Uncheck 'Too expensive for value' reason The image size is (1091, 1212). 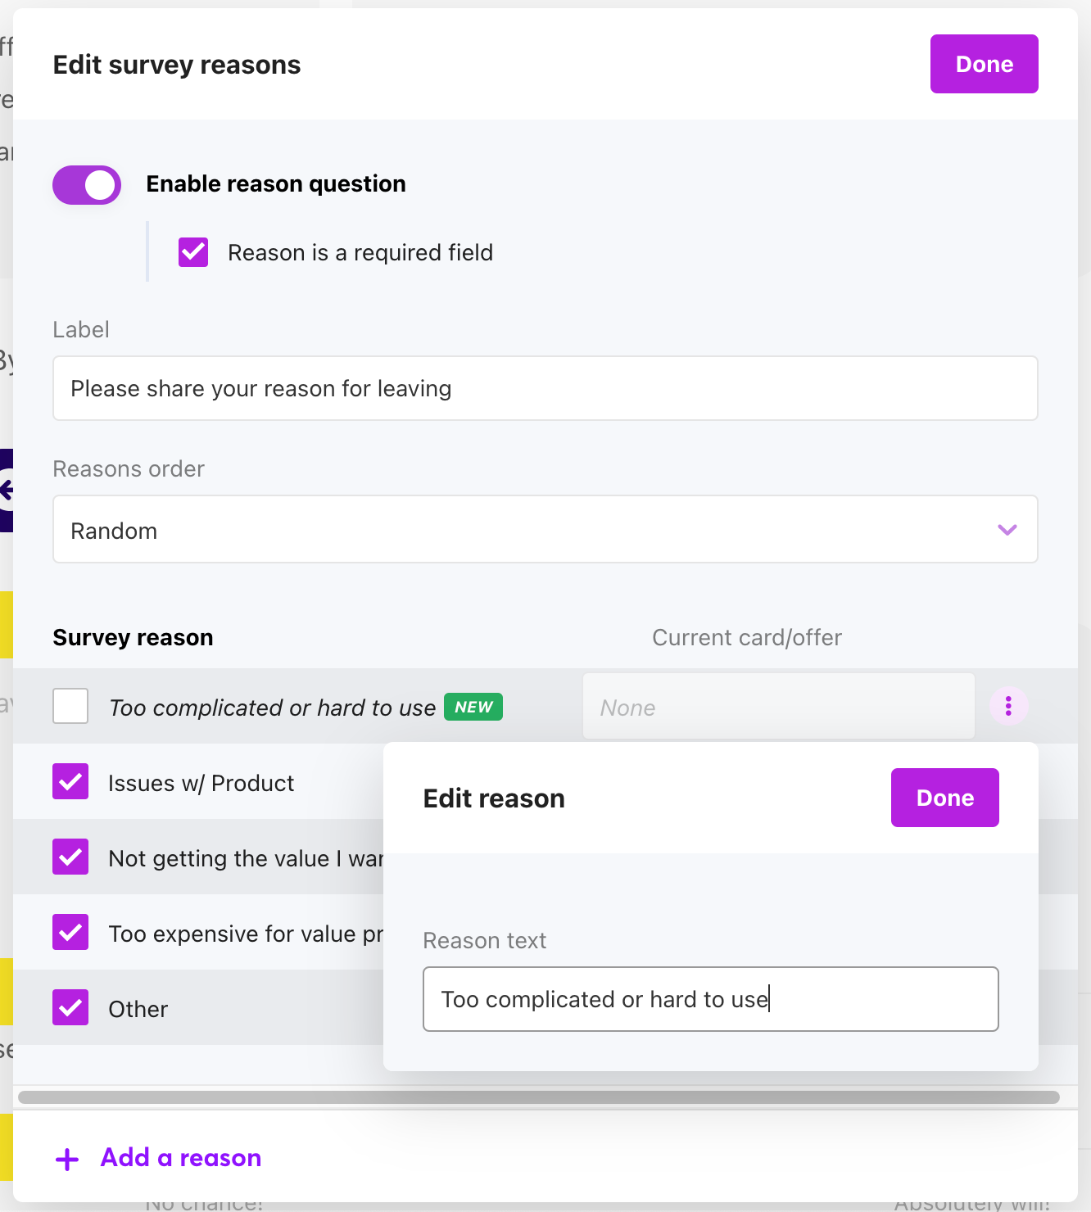click(70, 932)
